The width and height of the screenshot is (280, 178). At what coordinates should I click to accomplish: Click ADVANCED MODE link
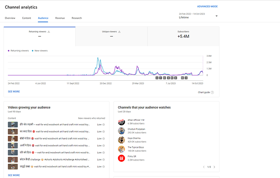tap(207, 6)
